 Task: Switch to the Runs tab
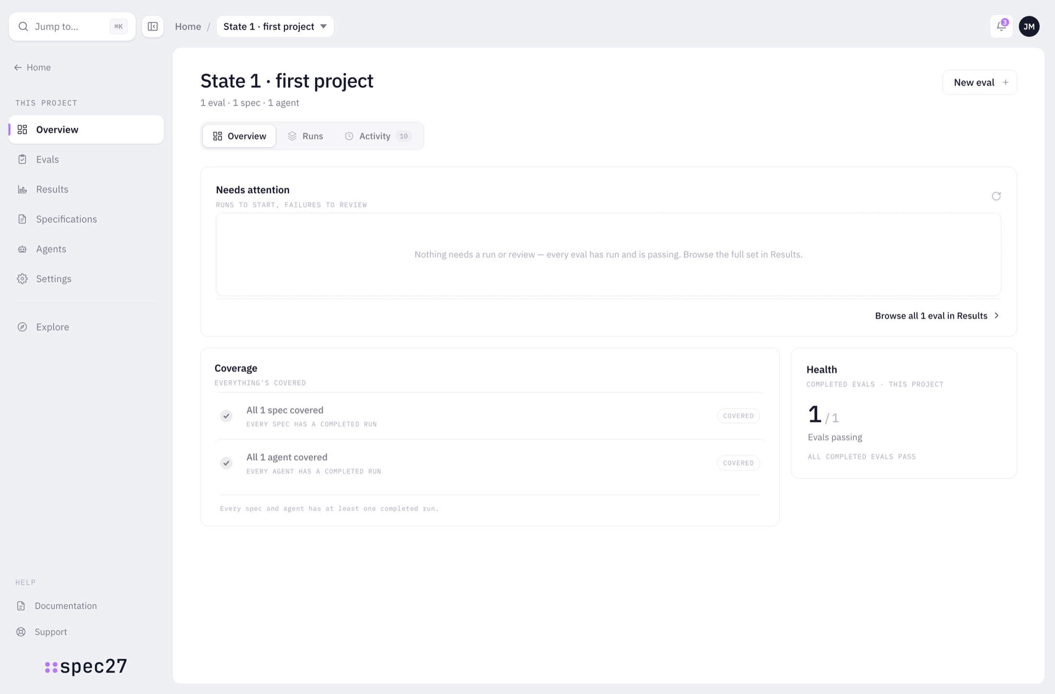(x=305, y=136)
